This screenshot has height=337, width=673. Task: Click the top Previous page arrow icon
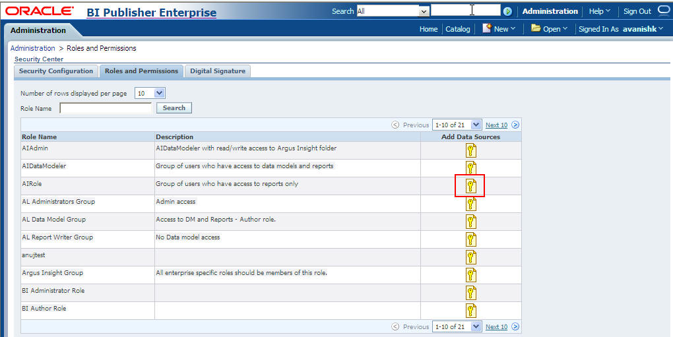(395, 125)
